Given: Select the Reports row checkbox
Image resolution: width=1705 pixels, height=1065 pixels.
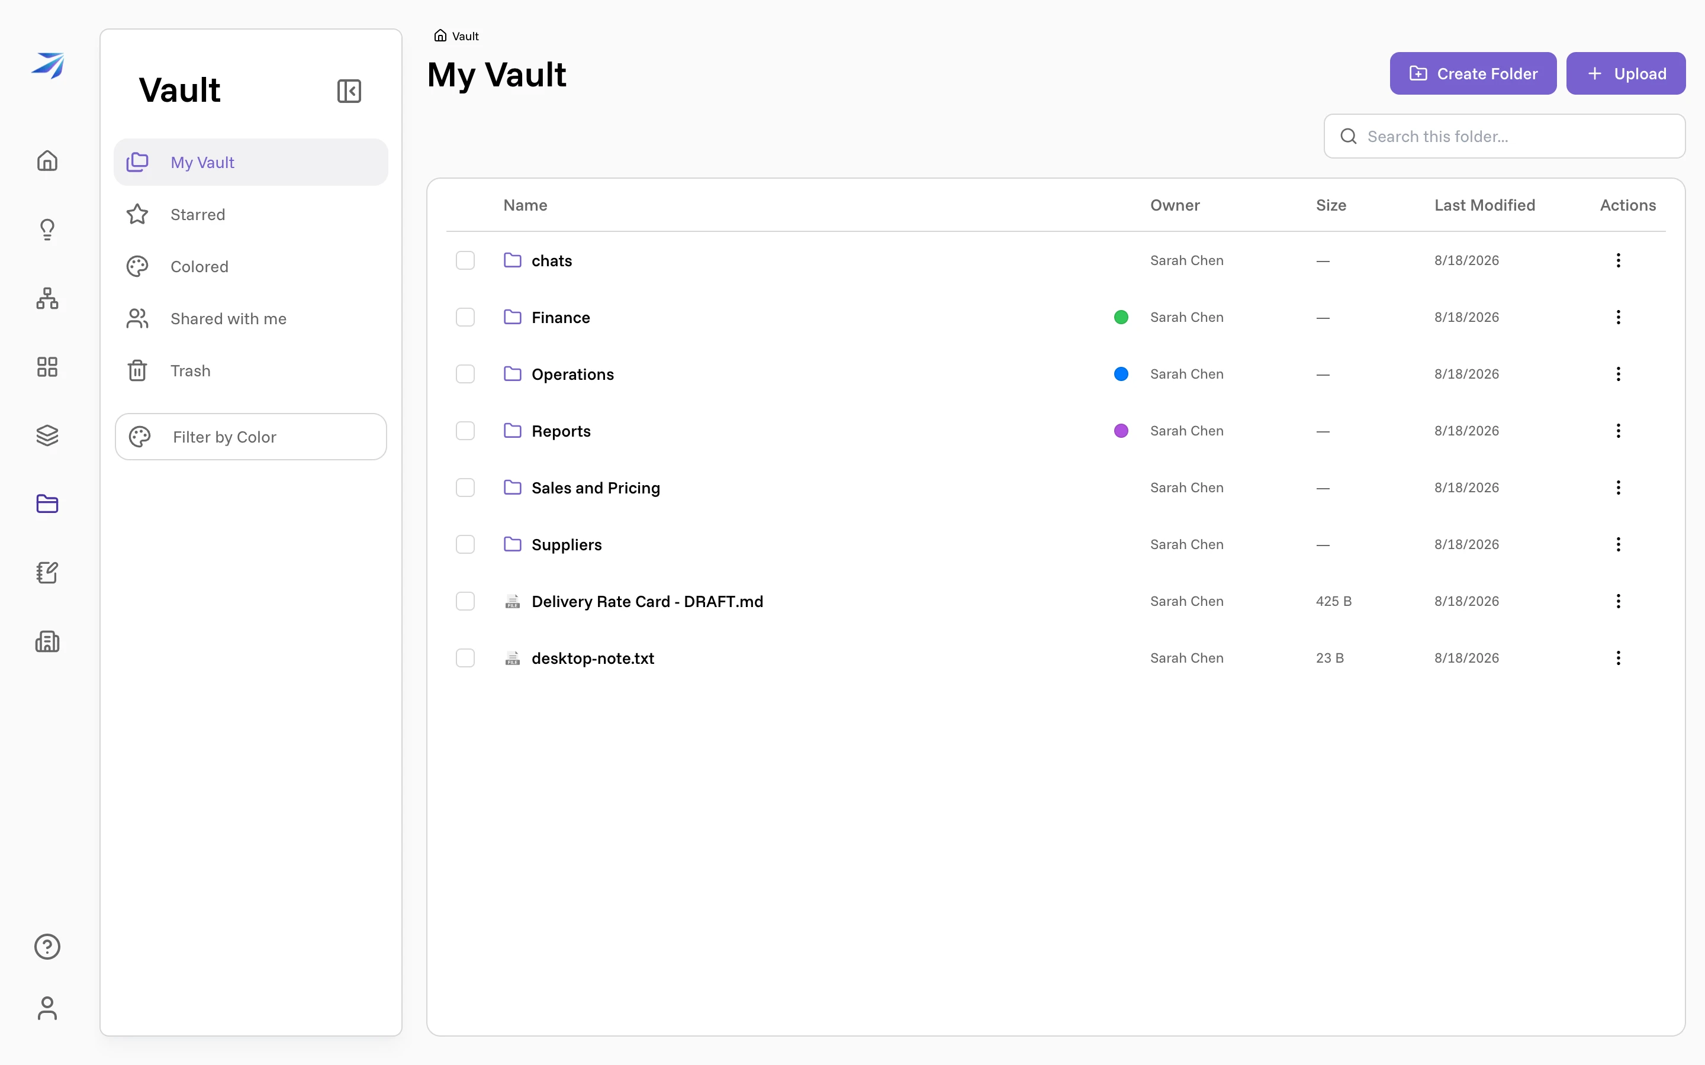Looking at the screenshot, I should [x=465, y=430].
